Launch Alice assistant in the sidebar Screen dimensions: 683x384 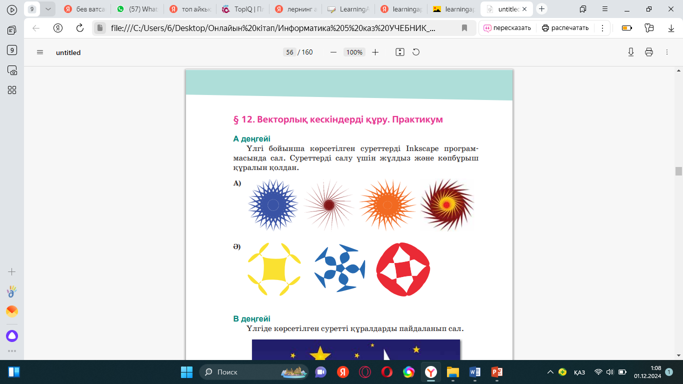(x=12, y=335)
